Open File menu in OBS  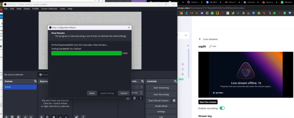[x=6, y=9]
